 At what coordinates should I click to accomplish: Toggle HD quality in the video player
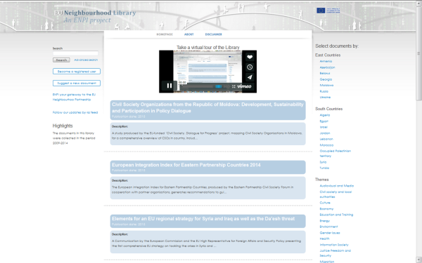(x=226, y=86)
